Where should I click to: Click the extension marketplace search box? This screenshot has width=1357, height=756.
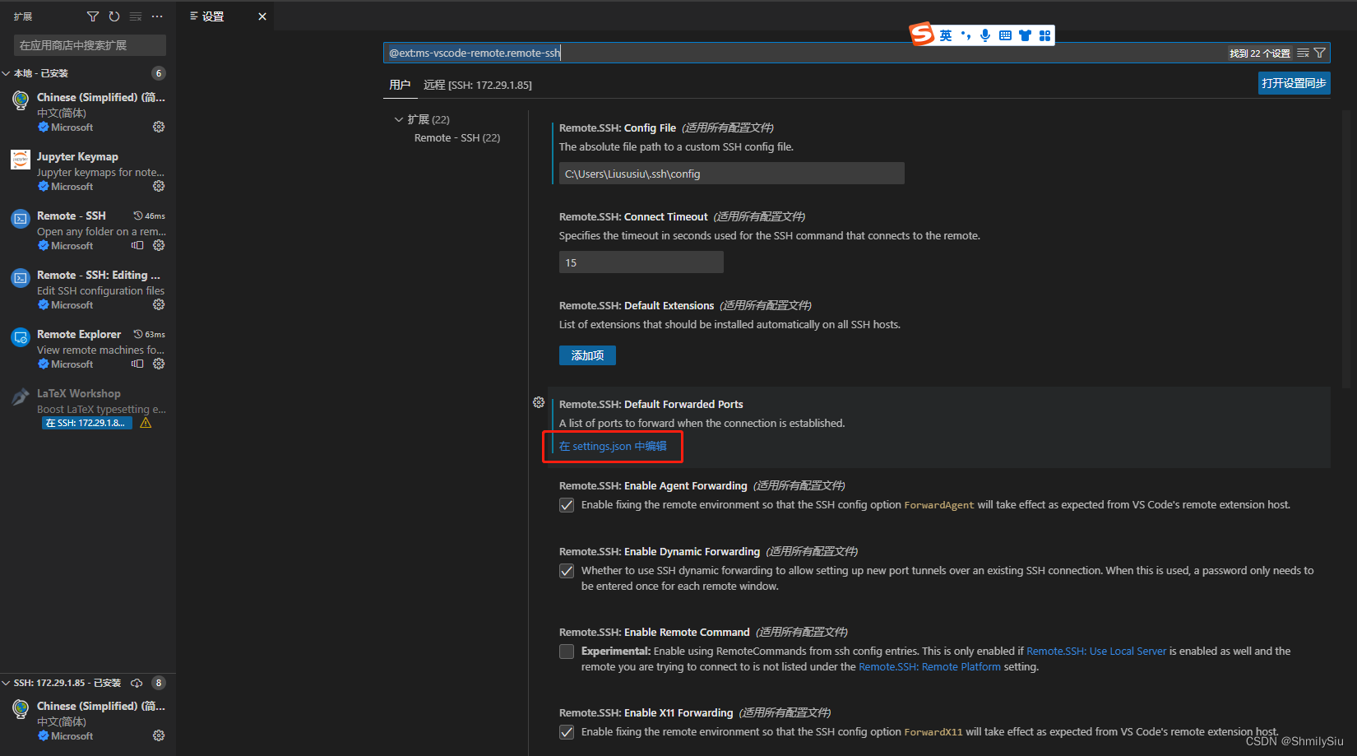tap(88, 44)
